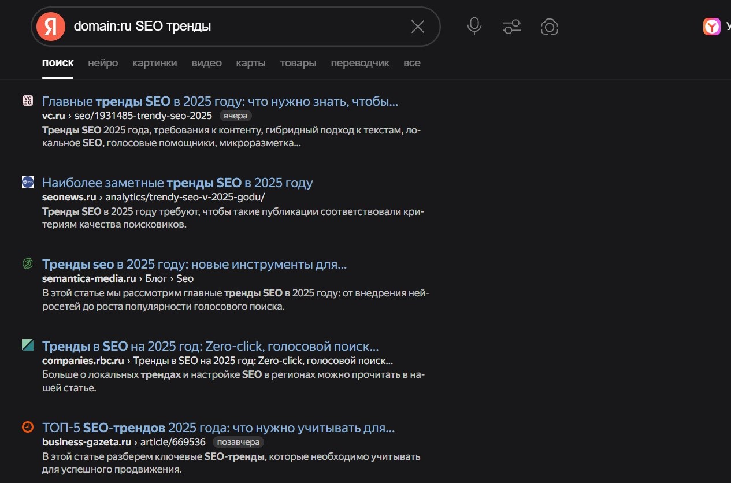
Task: Switch to the Нейро tab
Action: 103,63
